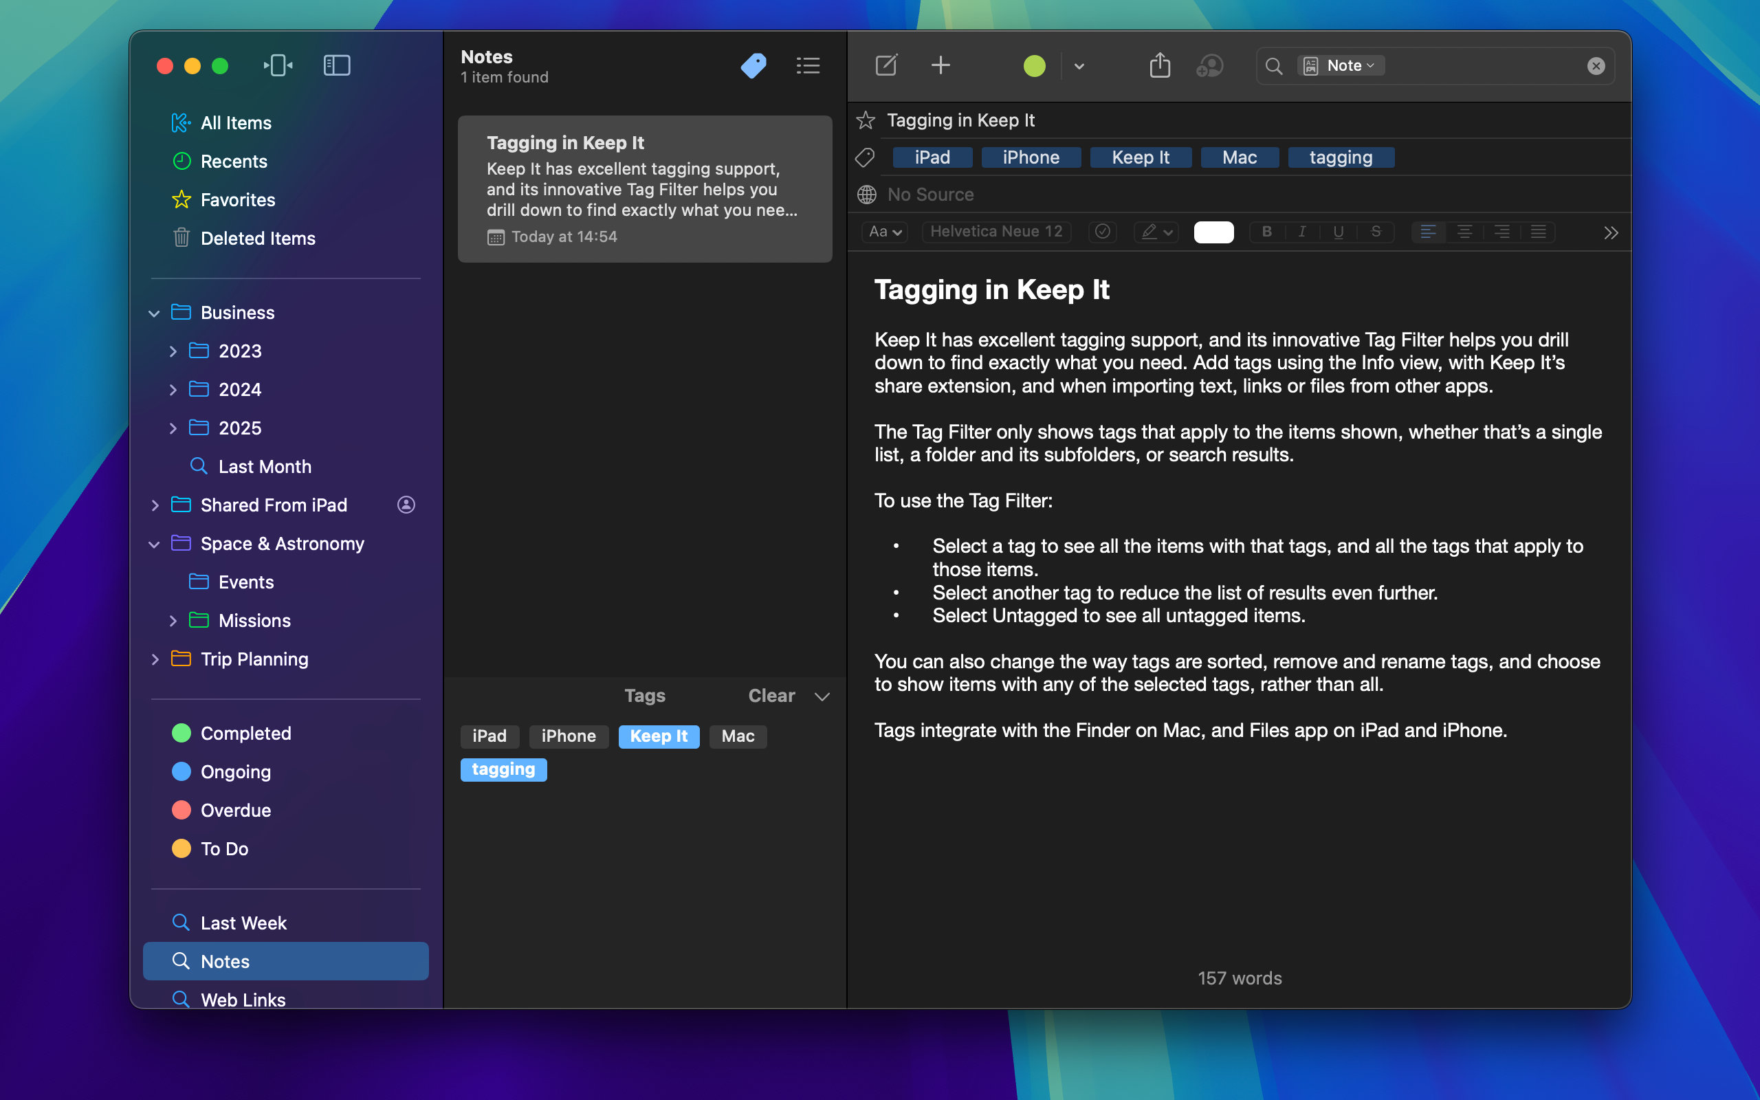Image resolution: width=1760 pixels, height=1100 pixels.
Task: Click the share icon in toolbar
Action: 1160,65
